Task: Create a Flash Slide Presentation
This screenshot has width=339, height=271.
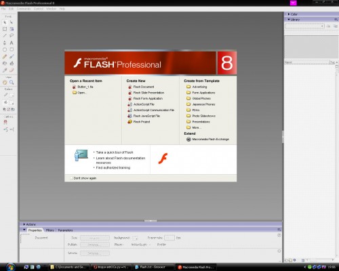Action: (146, 93)
